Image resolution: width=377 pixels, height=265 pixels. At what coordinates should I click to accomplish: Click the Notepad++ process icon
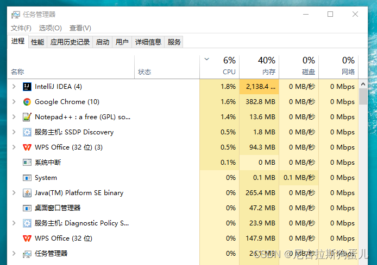point(27,117)
